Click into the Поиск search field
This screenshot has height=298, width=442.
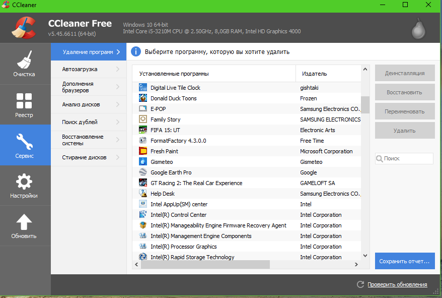click(404, 158)
